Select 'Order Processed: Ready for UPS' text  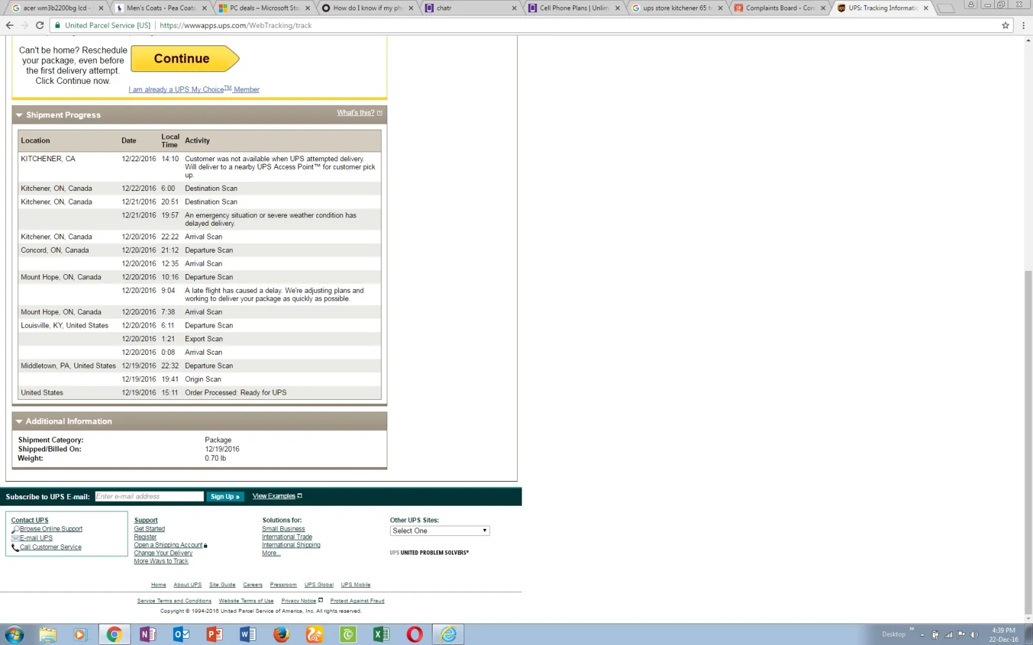(x=236, y=393)
